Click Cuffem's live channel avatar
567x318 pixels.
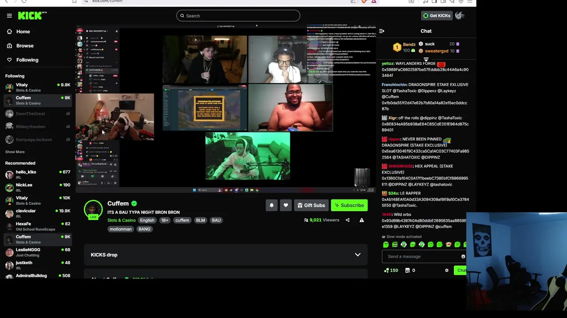93,210
